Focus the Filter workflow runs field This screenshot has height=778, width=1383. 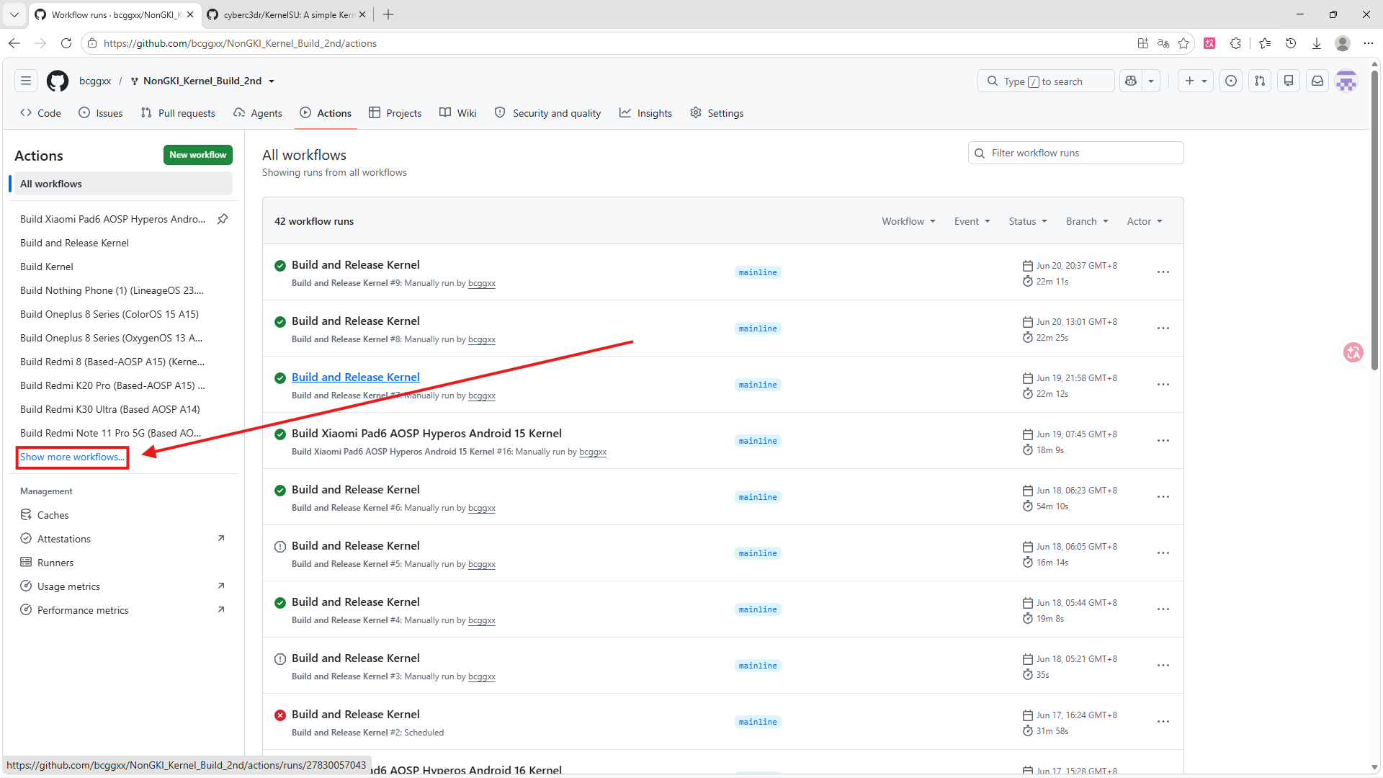(1075, 153)
